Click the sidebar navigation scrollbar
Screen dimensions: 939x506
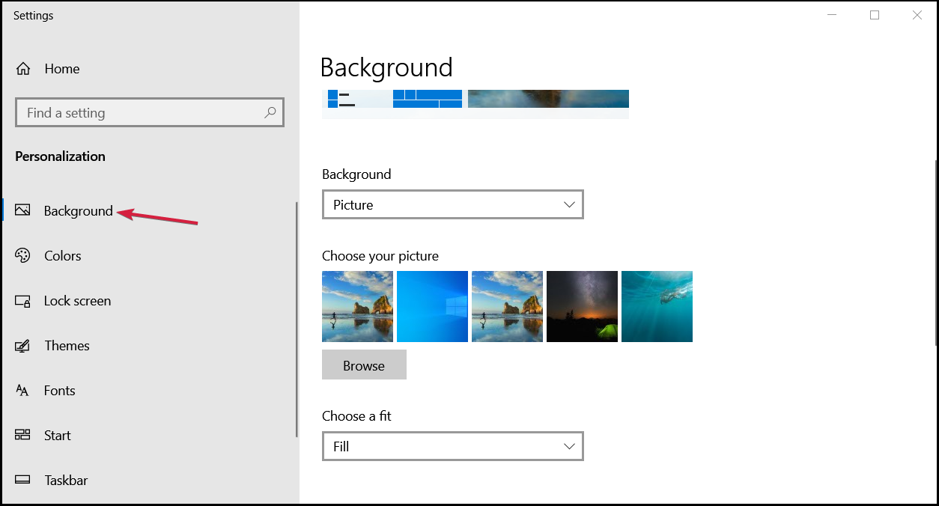(297, 320)
